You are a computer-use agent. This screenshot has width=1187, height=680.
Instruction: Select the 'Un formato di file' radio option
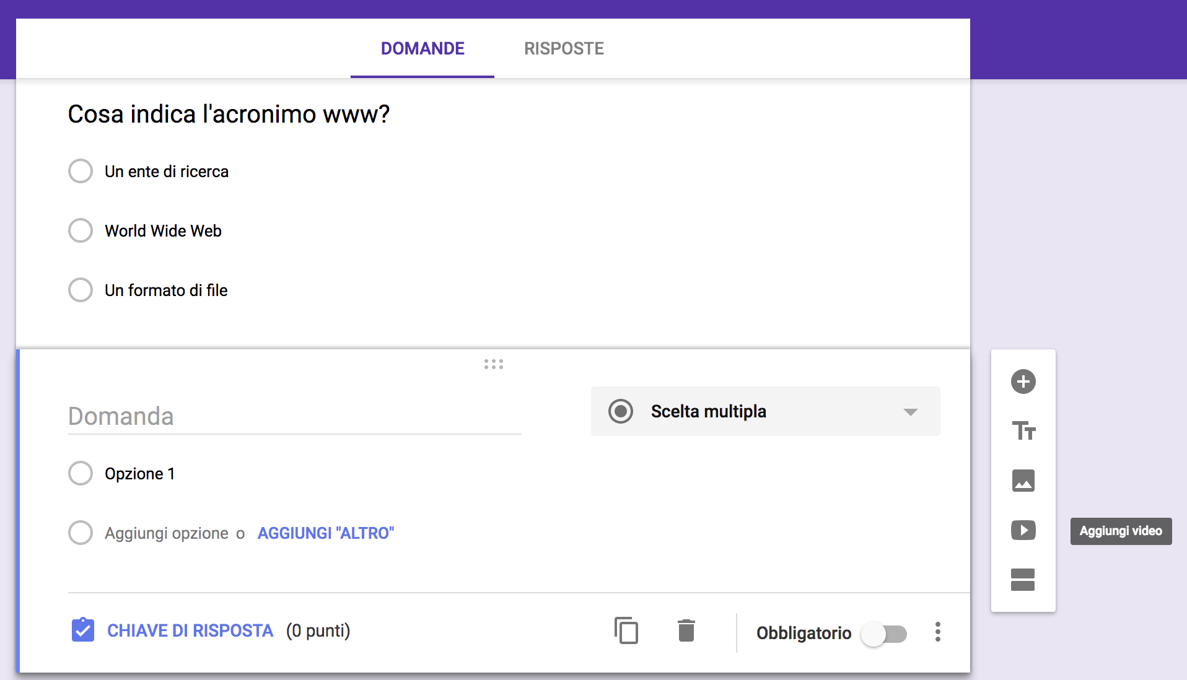pyautogui.click(x=81, y=290)
